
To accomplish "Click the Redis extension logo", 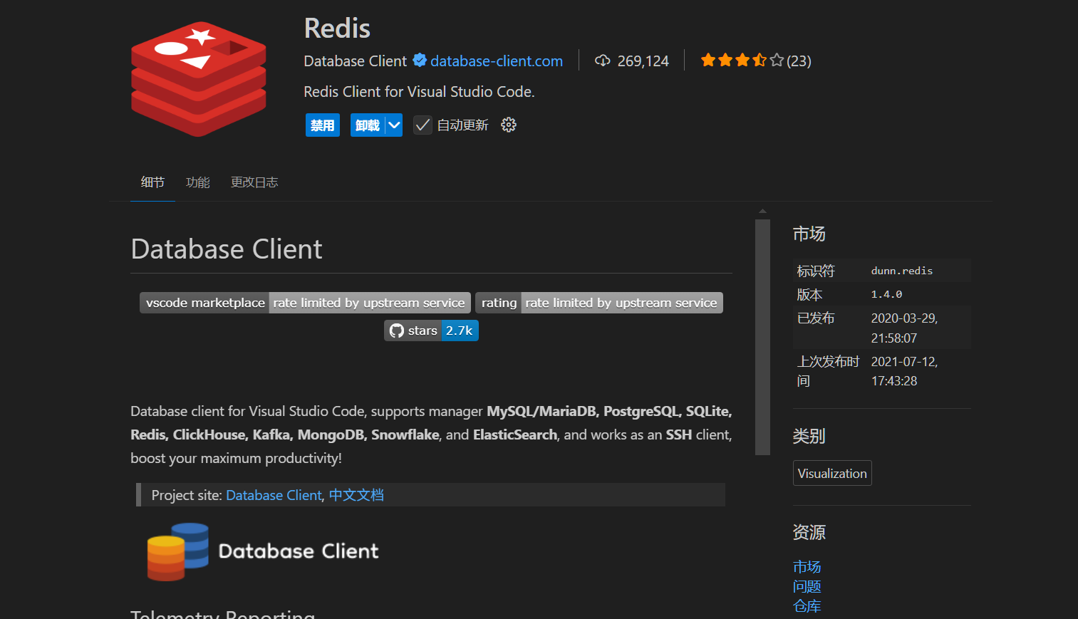I will point(199,78).
